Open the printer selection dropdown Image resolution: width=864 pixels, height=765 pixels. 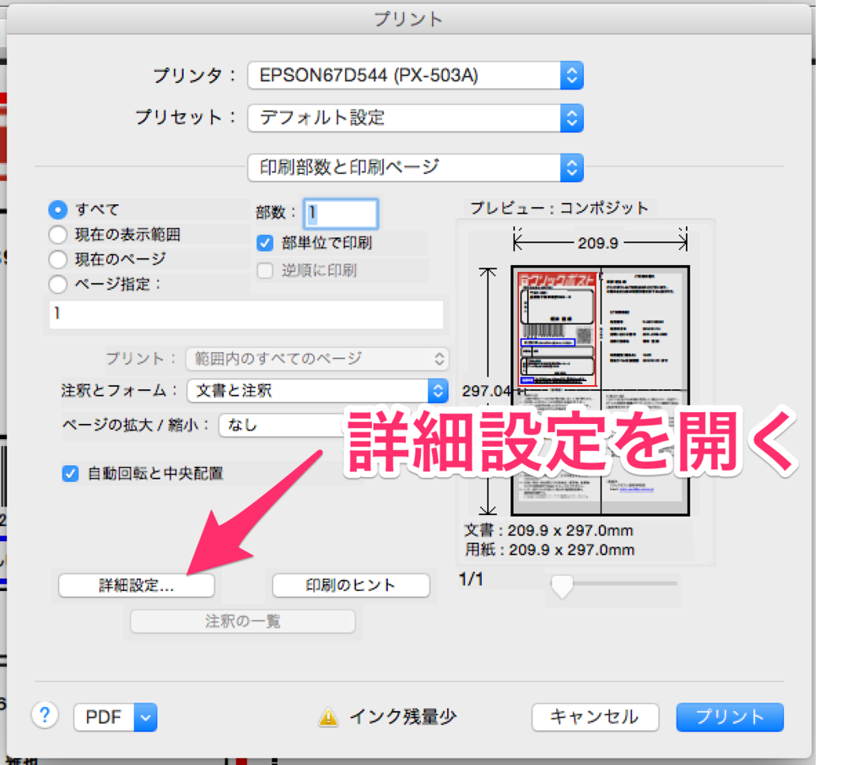415,75
